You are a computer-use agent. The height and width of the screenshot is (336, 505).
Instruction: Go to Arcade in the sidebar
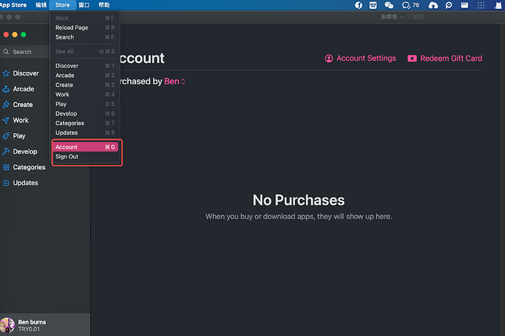(23, 89)
